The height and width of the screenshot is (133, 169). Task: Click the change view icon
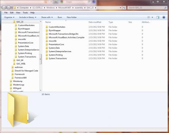pyautogui.click(x=149, y=17)
